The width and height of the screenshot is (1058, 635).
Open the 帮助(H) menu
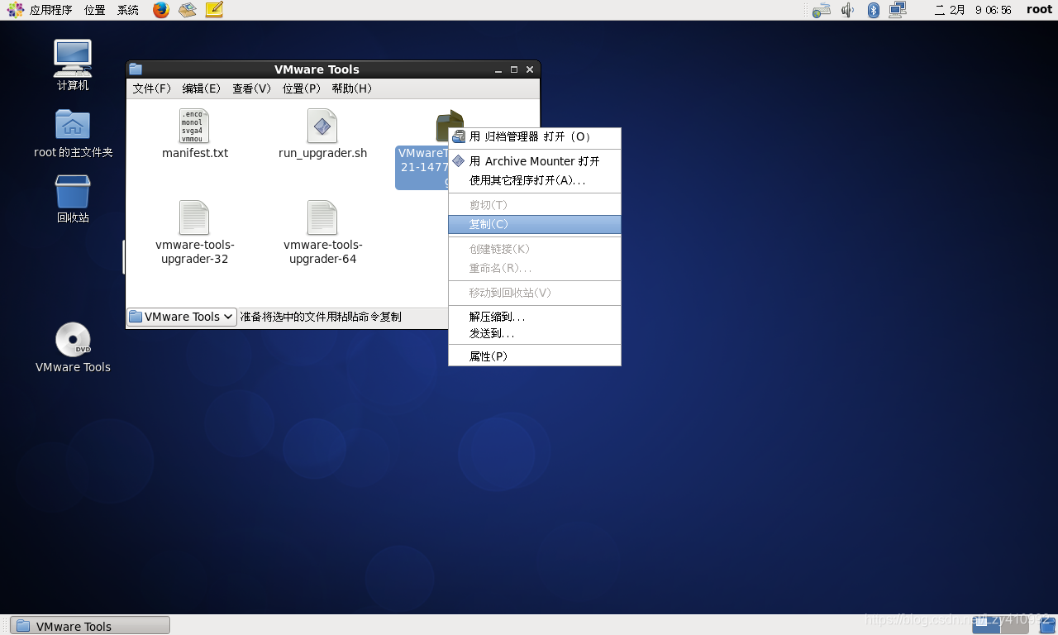pyautogui.click(x=351, y=88)
